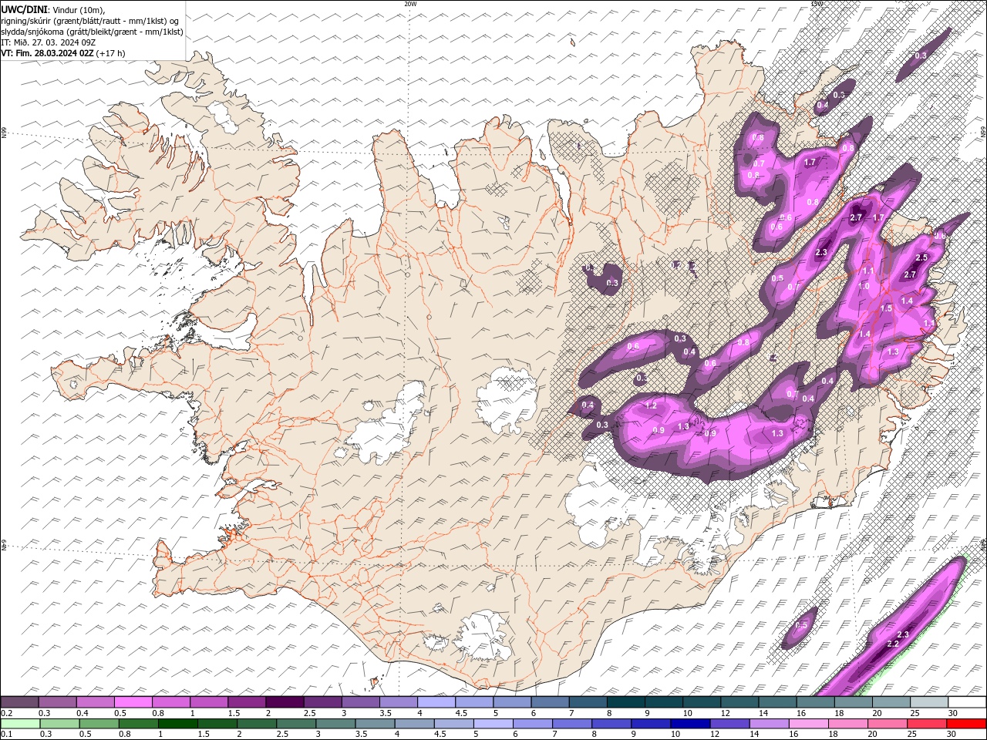This screenshot has width=987, height=740.
Task: Select upper legend swatch starting at 0.2
Action: [19, 702]
